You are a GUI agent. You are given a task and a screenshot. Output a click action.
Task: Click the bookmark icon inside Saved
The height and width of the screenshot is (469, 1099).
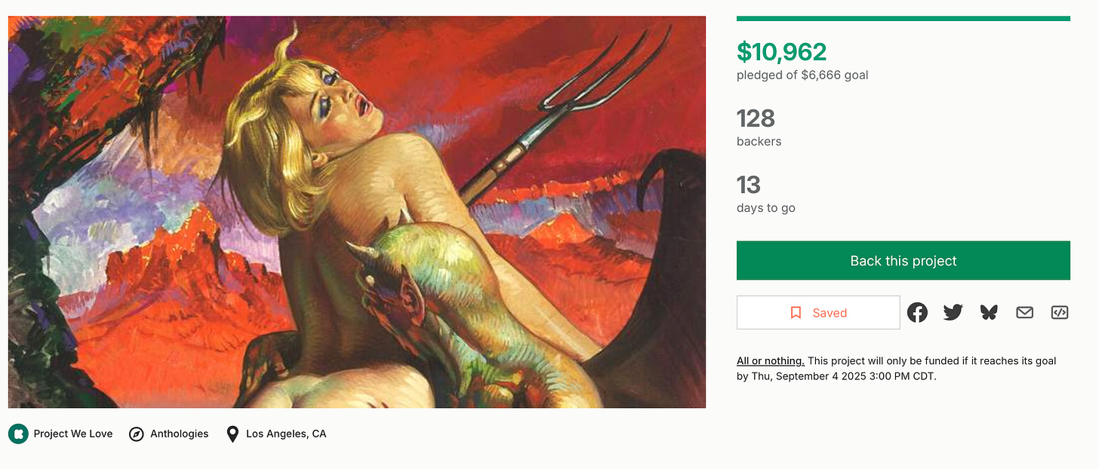796,312
